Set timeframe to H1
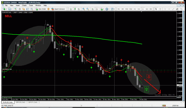The image size is (186, 108). [x=135, y=9]
